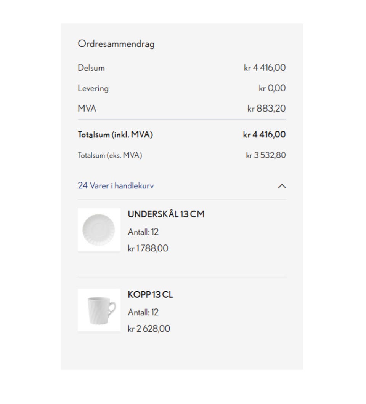Click the Delsum amount kr 4 416,00
This screenshot has height=404, width=366.
click(x=265, y=68)
